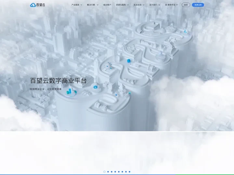Open the 成功客户 menu item
Image resolution: width=234 pixels, height=175 pixels.
coord(107,5)
